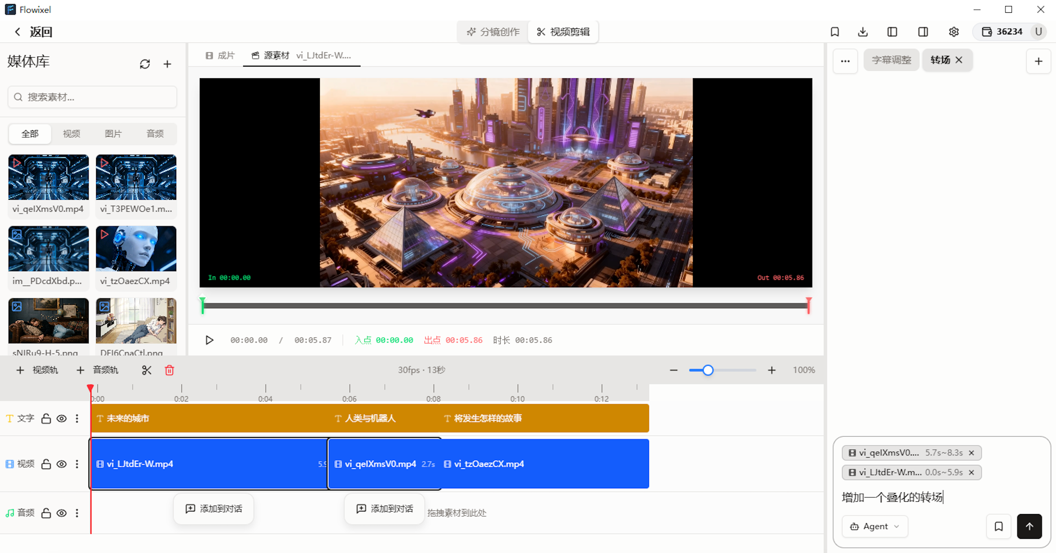Switch to 分镜创作 tab
This screenshot has height=553, width=1056.
pyautogui.click(x=493, y=31)
